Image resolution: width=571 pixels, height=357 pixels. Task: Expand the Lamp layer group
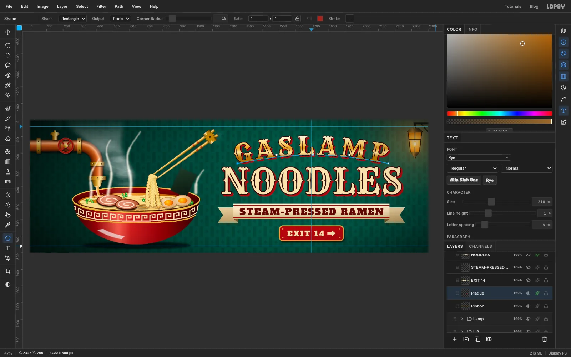[462, 319]
